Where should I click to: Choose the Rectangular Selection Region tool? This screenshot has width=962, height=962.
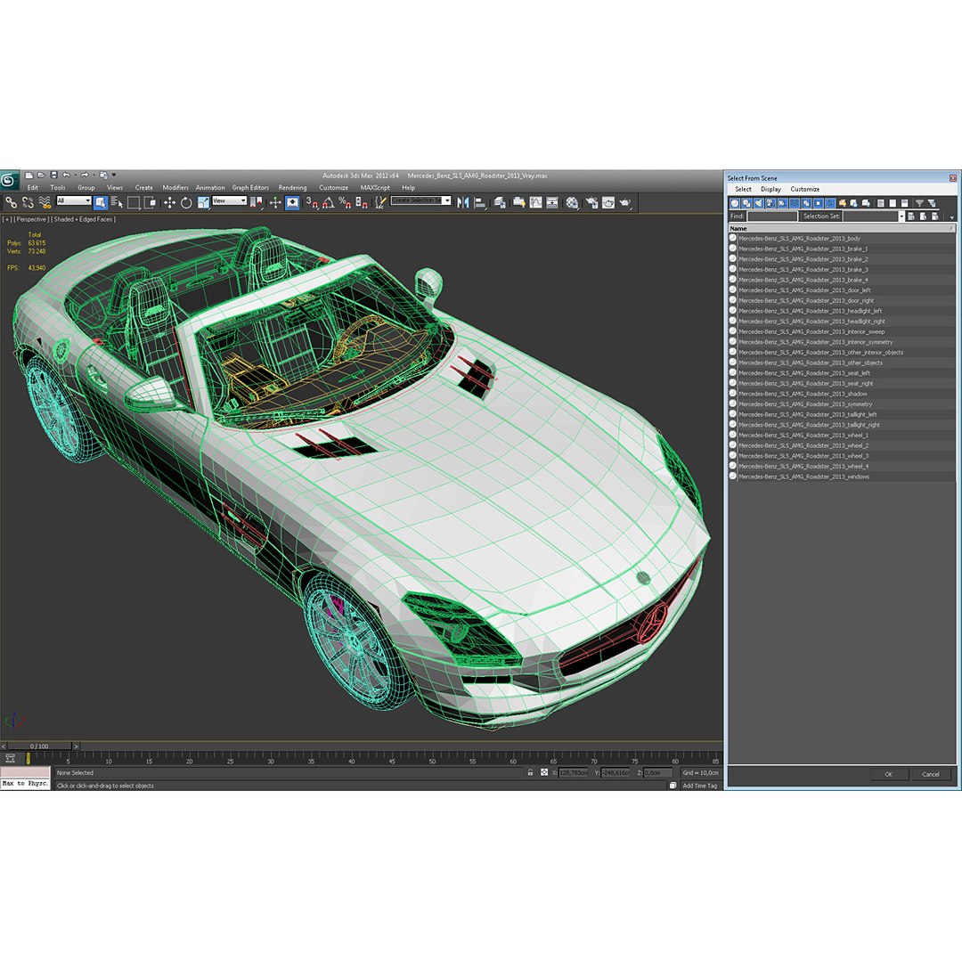coord(134,202)
